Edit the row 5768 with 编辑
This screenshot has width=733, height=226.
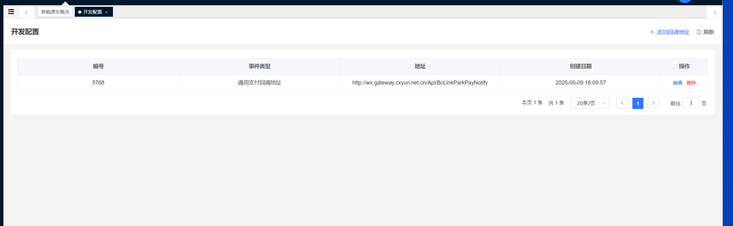click(x=677, y=83)
